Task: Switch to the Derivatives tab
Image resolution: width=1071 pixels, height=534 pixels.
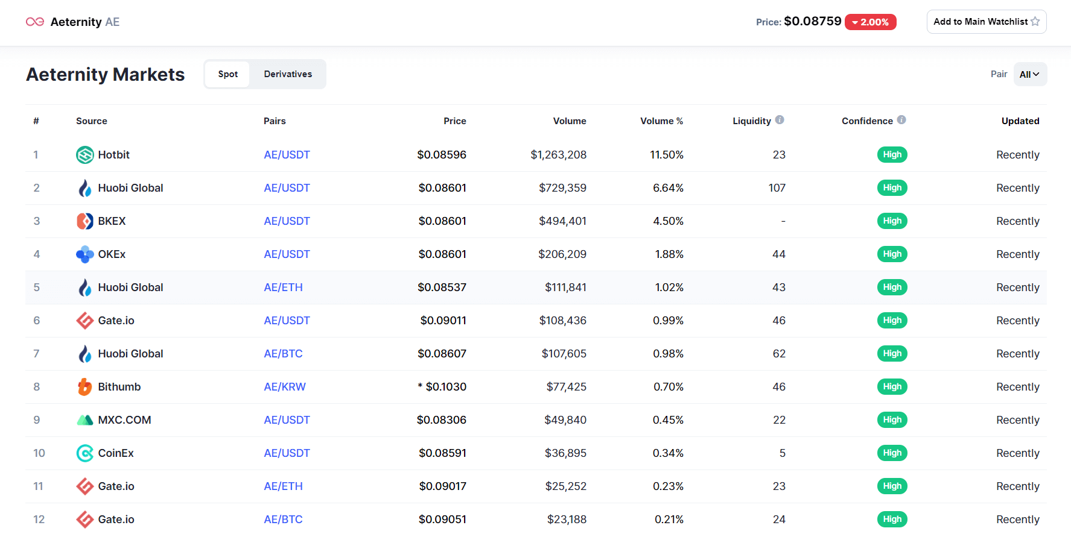Action: point(288,74)
